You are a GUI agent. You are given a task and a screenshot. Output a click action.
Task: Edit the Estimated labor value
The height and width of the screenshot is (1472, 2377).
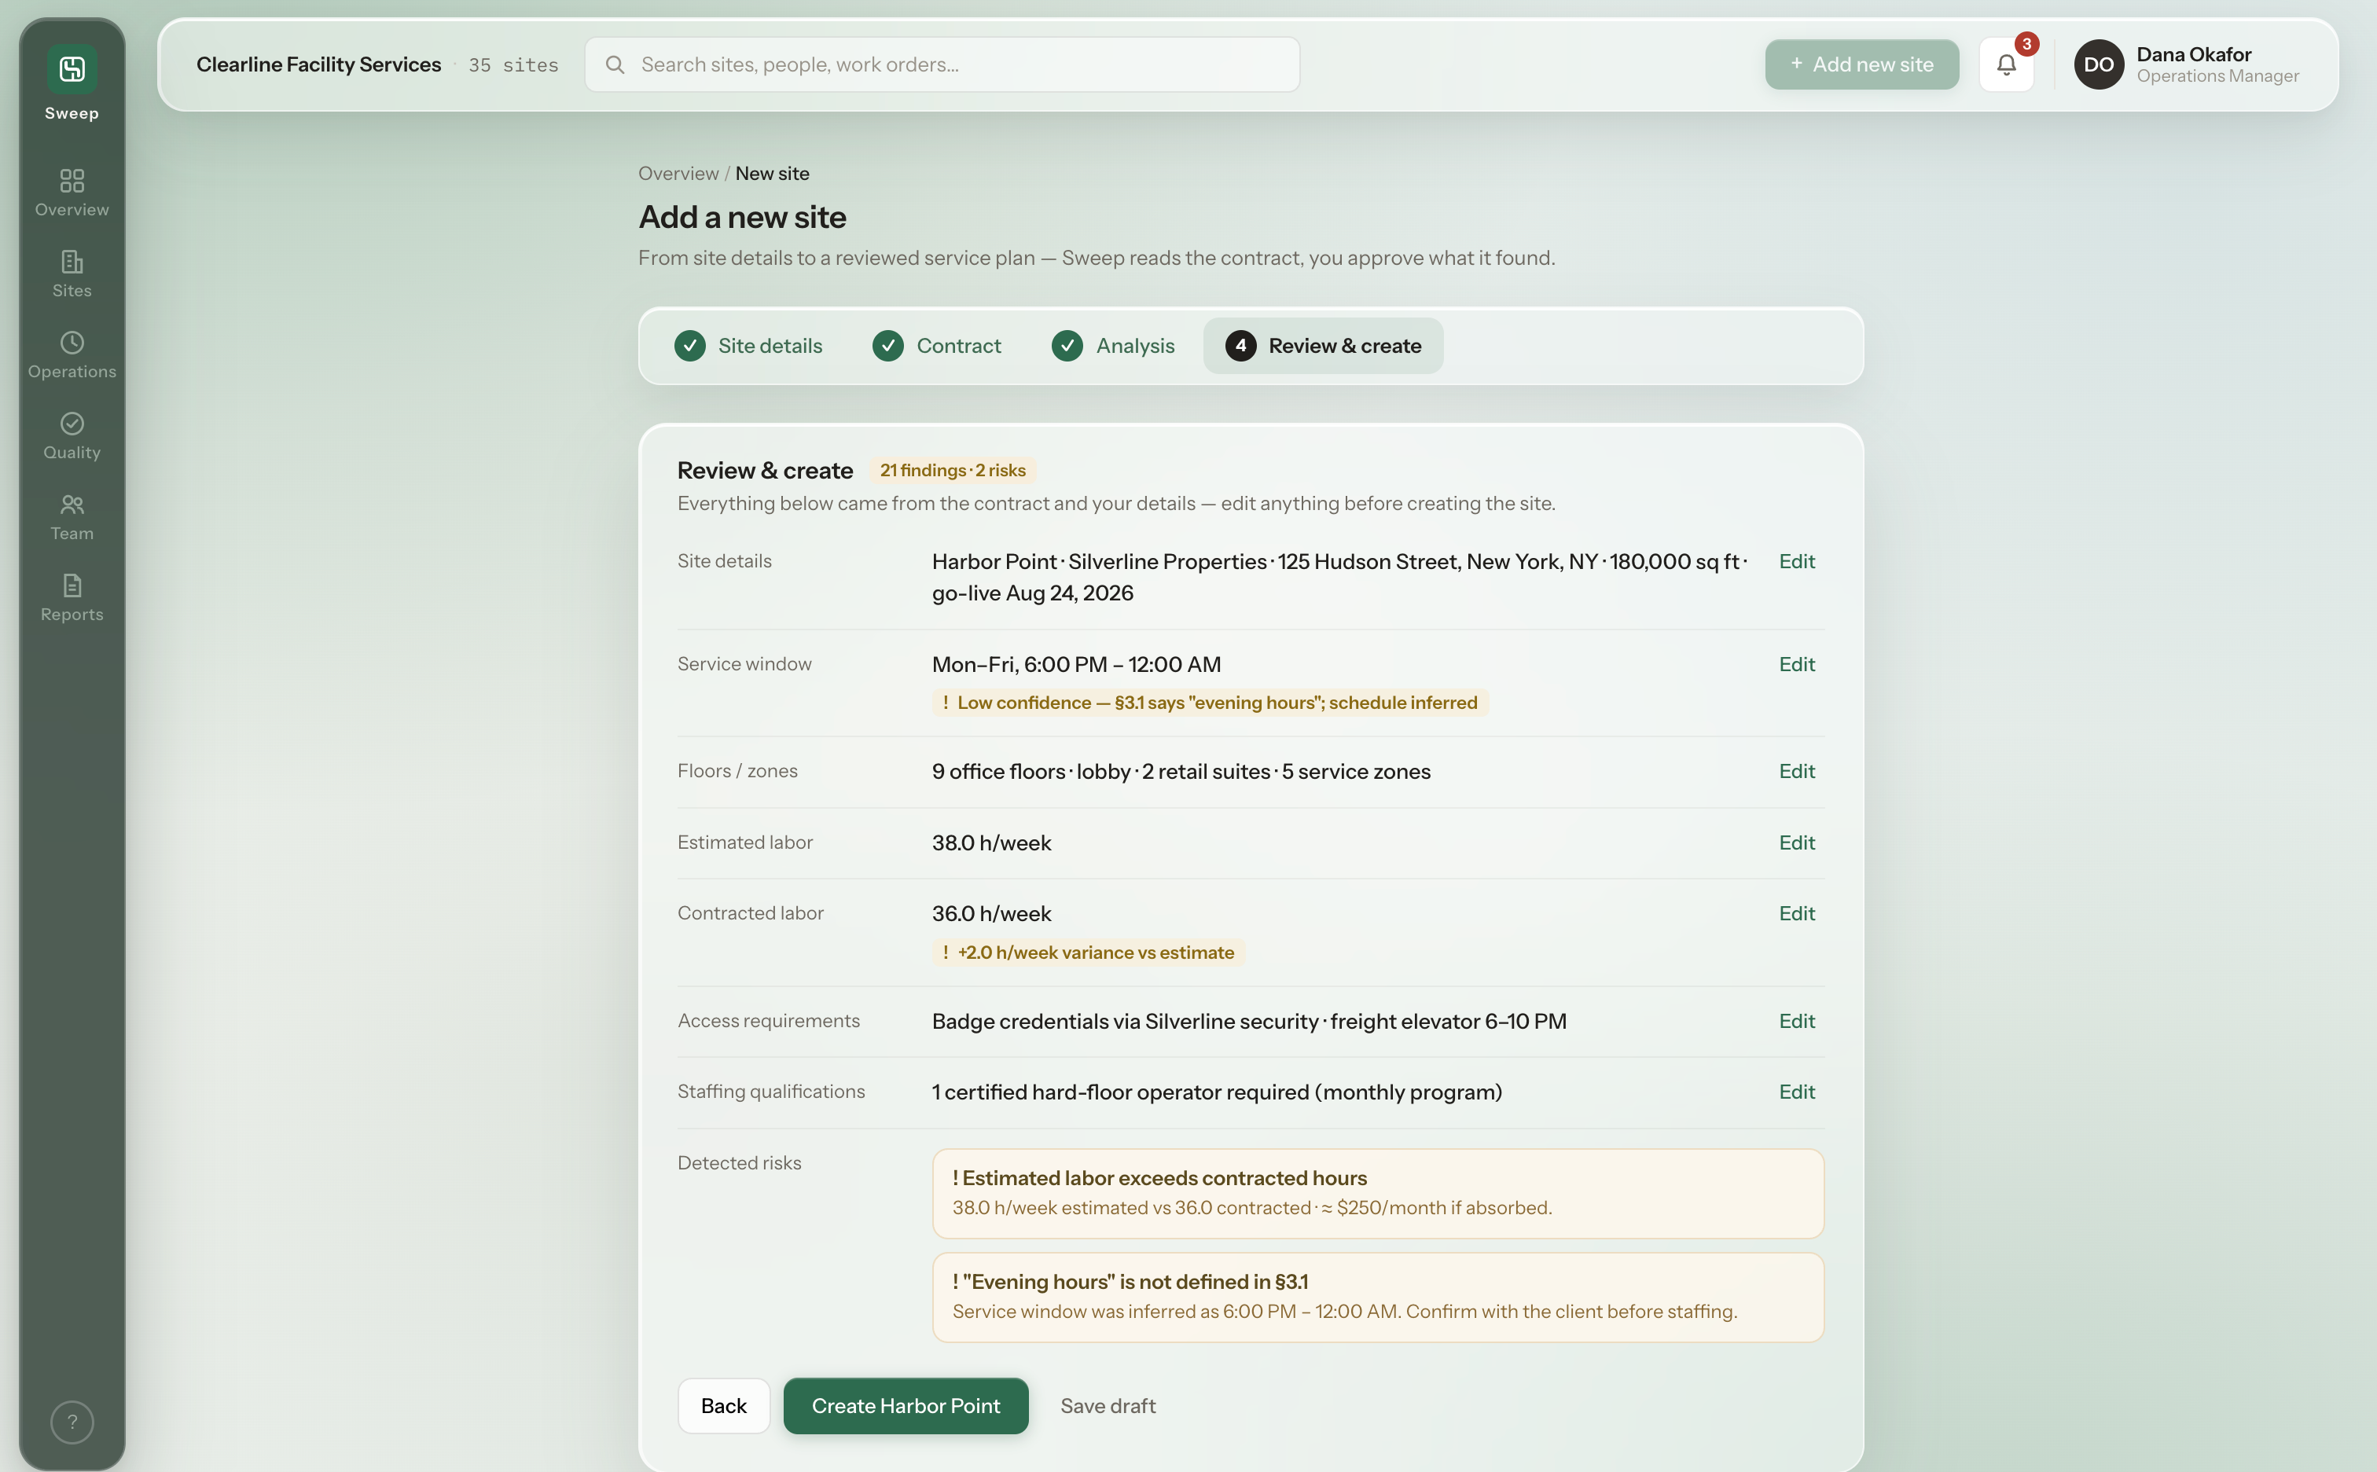click(1797, 842)
